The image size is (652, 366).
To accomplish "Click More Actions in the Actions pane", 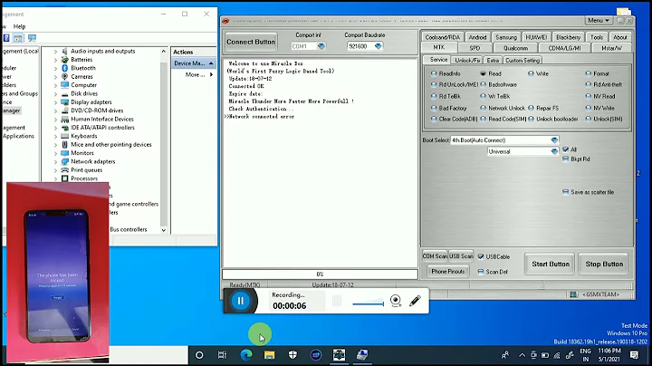I will [x=198, y=75].
